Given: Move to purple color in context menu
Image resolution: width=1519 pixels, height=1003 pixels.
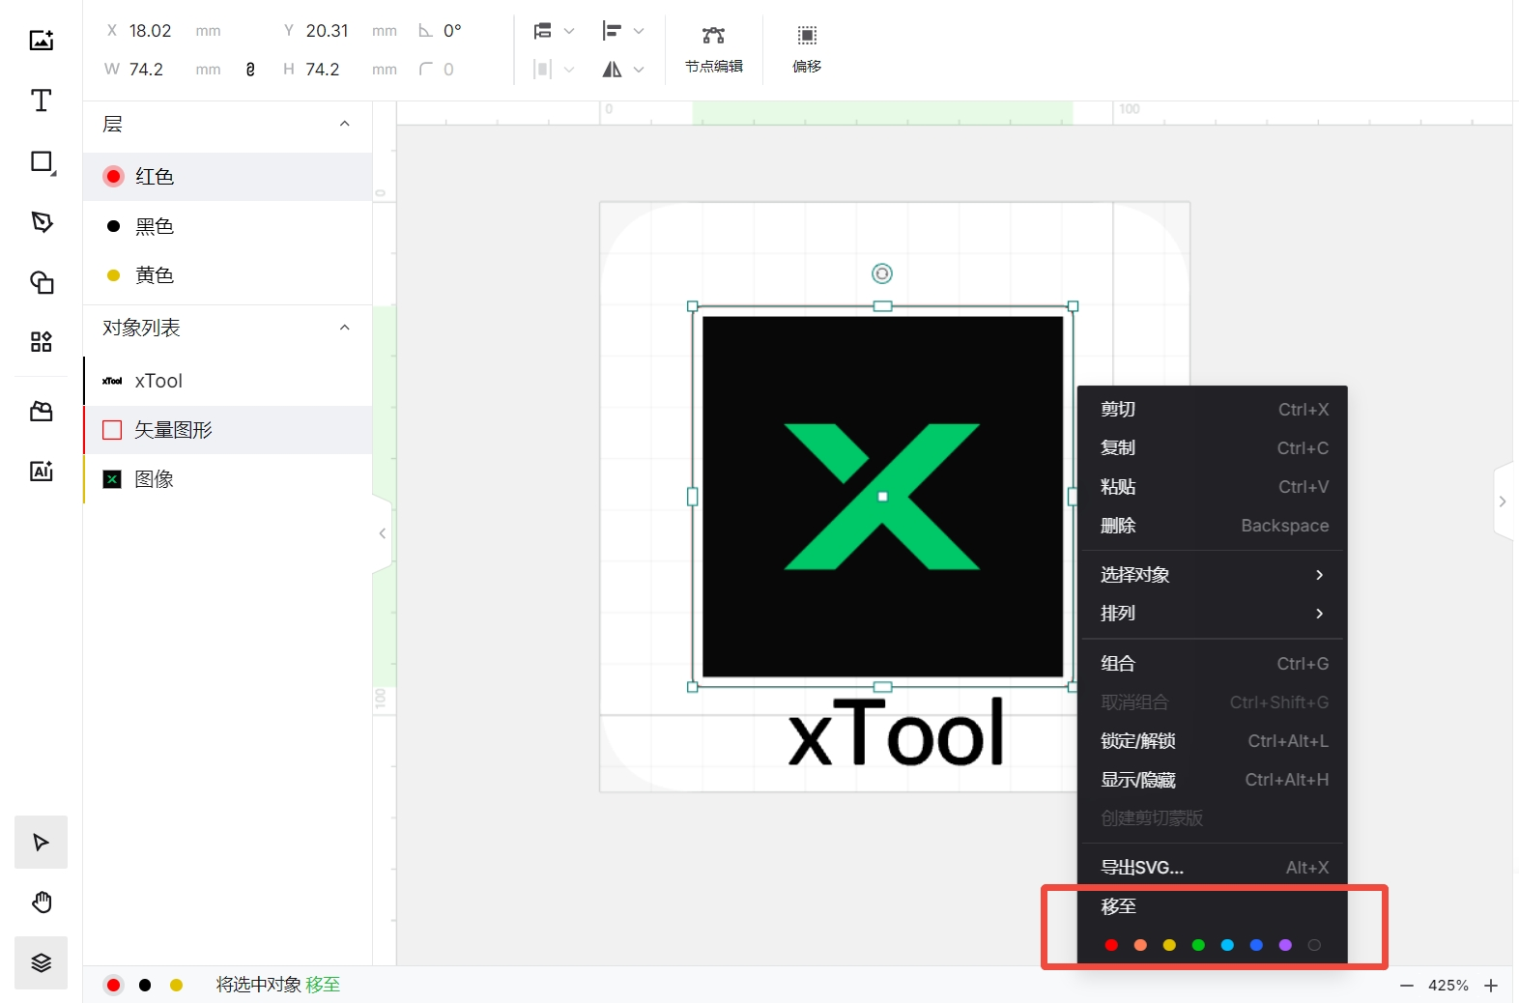Looking at the screenshot, I should [1285, 945].
